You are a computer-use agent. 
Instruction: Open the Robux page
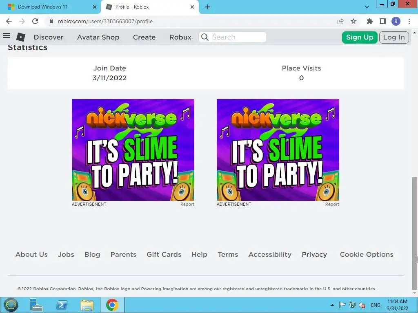coord(180,37)
